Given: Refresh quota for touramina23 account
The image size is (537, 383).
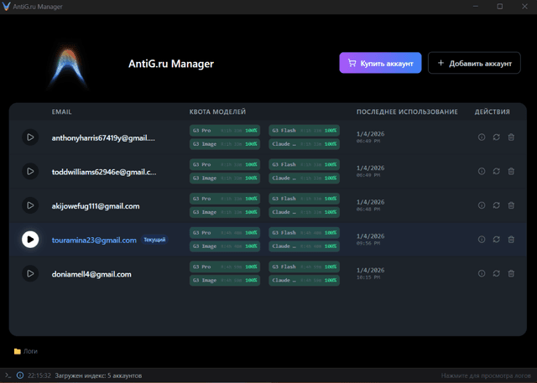Looking at the screenshot, I should pyautogui.click(x=496, y=240).
